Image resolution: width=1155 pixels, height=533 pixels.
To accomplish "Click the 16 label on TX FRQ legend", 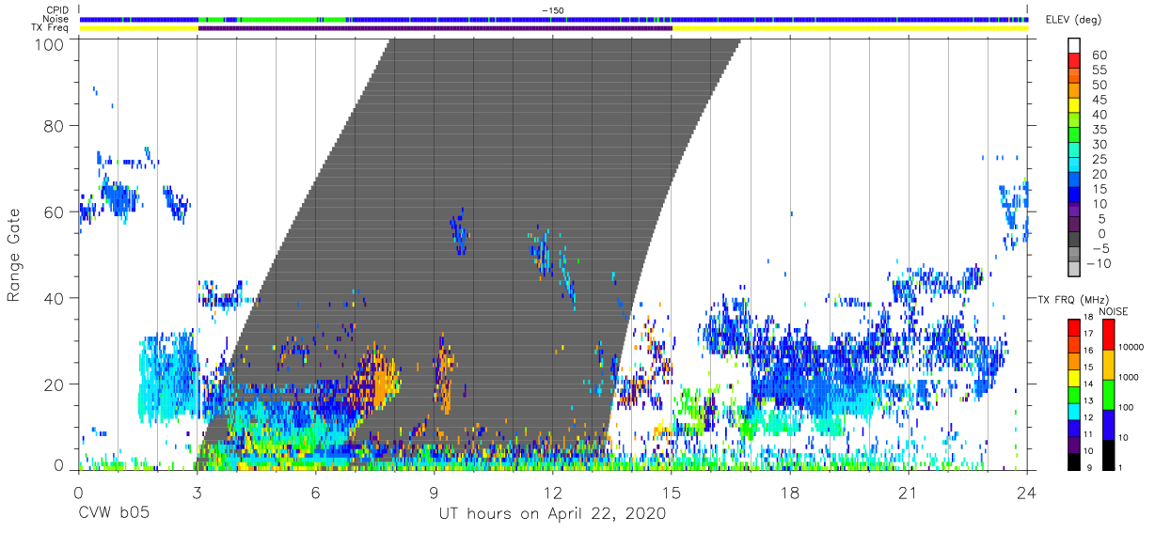I will (1087, 351).
